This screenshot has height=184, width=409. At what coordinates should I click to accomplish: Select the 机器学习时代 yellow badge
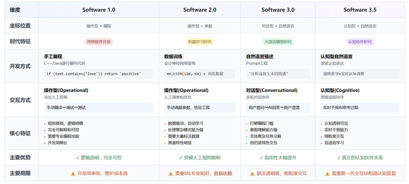point(200,42)
